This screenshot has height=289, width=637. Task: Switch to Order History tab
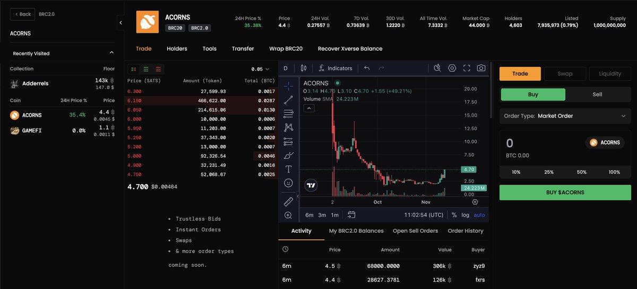pyautogui.click(x=466, y=231)
